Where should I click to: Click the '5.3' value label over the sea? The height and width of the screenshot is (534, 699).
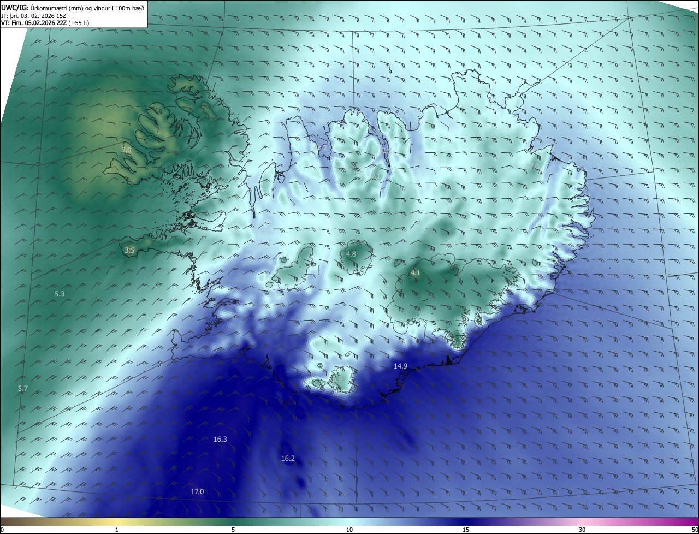60,294
